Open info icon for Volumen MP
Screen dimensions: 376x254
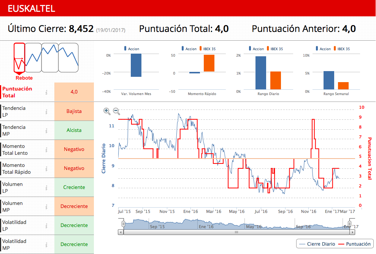pos(46,207)
